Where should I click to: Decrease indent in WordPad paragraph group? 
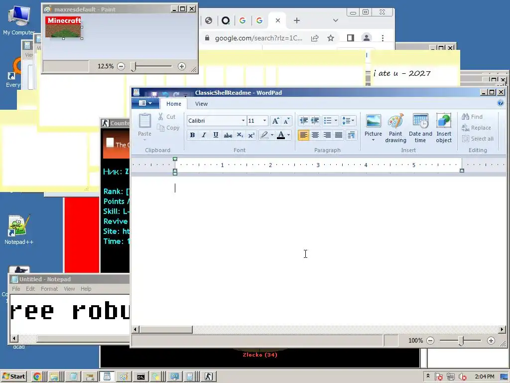click(x=304, y=121)
